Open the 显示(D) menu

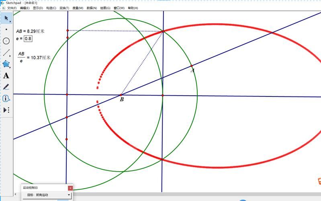(38, 8)
